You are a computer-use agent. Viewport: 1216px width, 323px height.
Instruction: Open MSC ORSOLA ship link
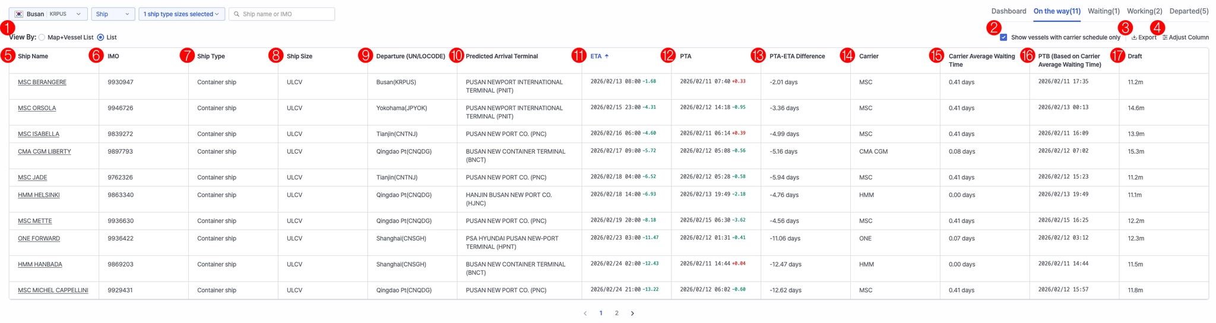(37, 108)
